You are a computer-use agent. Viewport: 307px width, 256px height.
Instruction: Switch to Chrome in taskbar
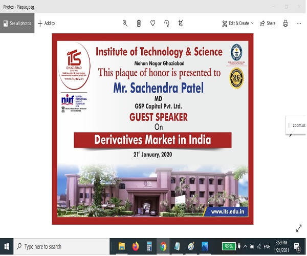163,246
